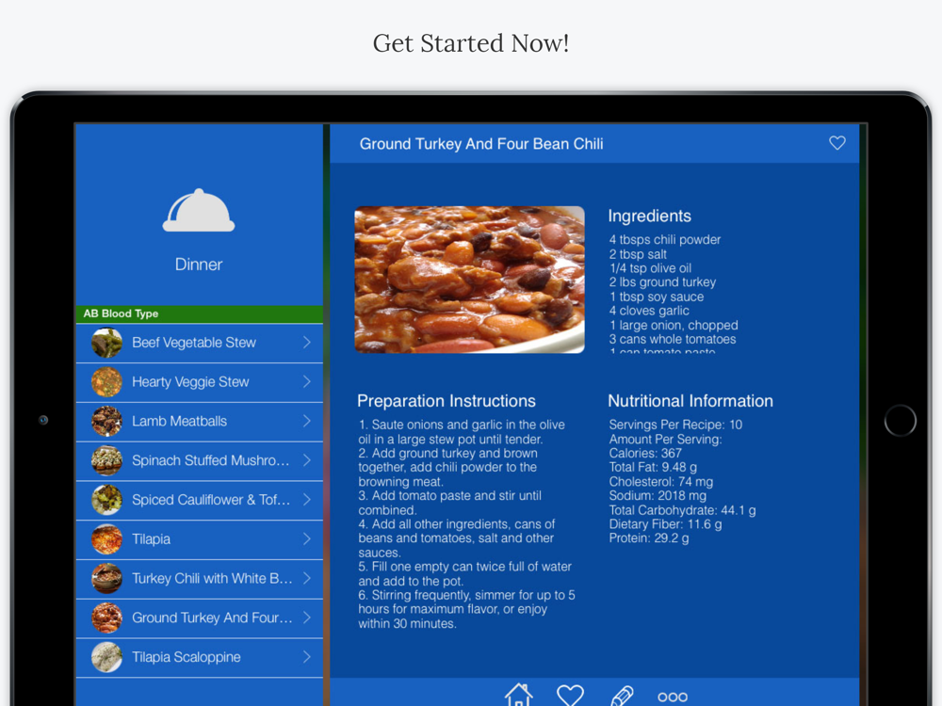The height and width of the screenshot is (706, 942).
Task: Click the chili recipe photo
Action: 469,280
